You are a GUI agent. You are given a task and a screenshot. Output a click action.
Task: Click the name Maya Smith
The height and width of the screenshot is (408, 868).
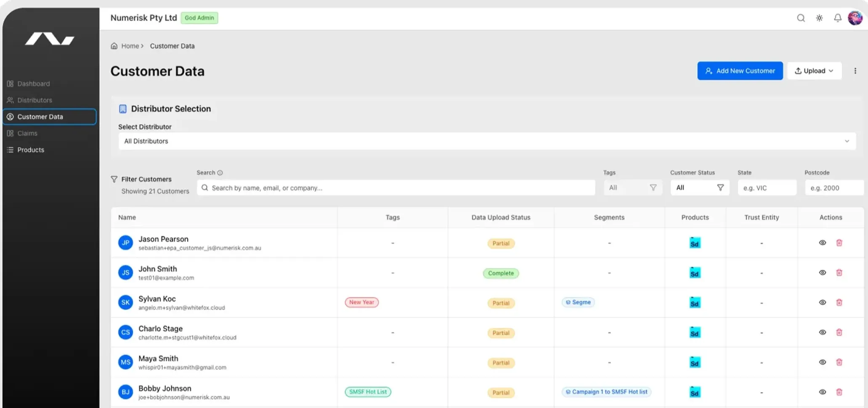158,358
